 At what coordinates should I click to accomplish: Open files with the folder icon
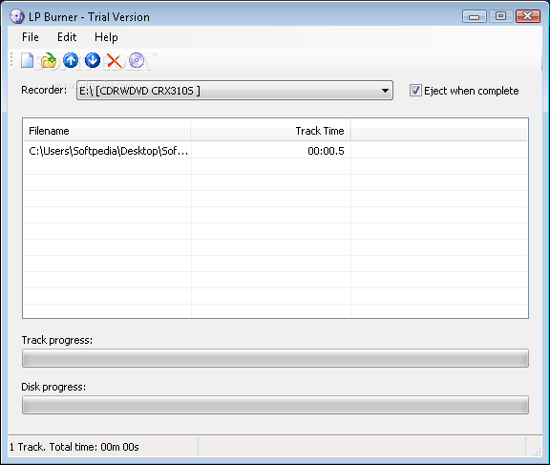coord(49,60)
